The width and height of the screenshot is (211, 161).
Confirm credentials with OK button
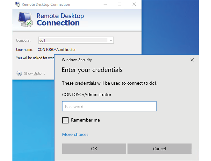click(94, 149)
